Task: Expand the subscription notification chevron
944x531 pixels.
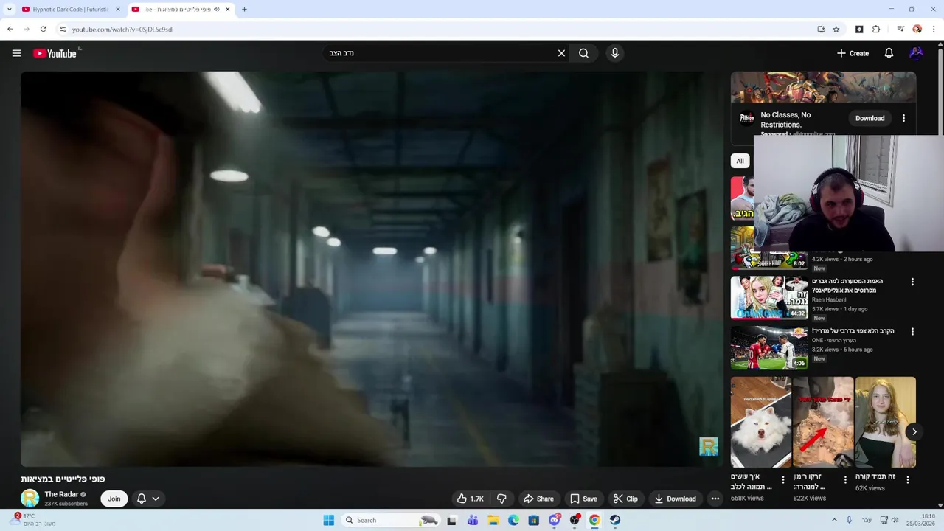Action: pos(156,499)
